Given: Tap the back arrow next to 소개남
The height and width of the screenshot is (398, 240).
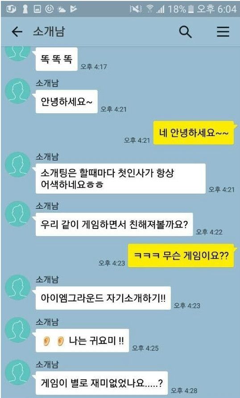Looking at the screenshot, I should coord(17,32).
